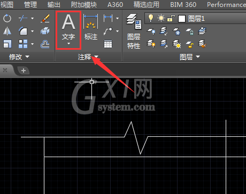246x194 pixels.
Task: Activate the Explode tool
Action: (x=45, y=31)
